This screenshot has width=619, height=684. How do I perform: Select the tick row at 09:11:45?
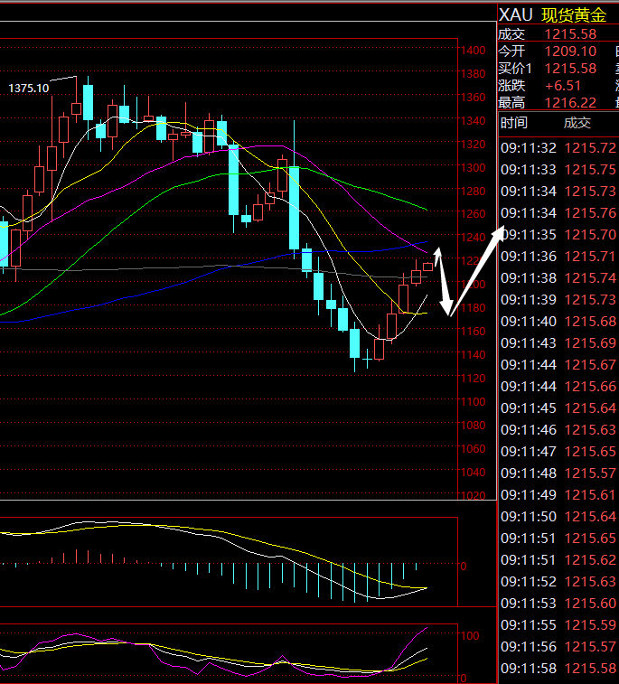click(558, 408)
